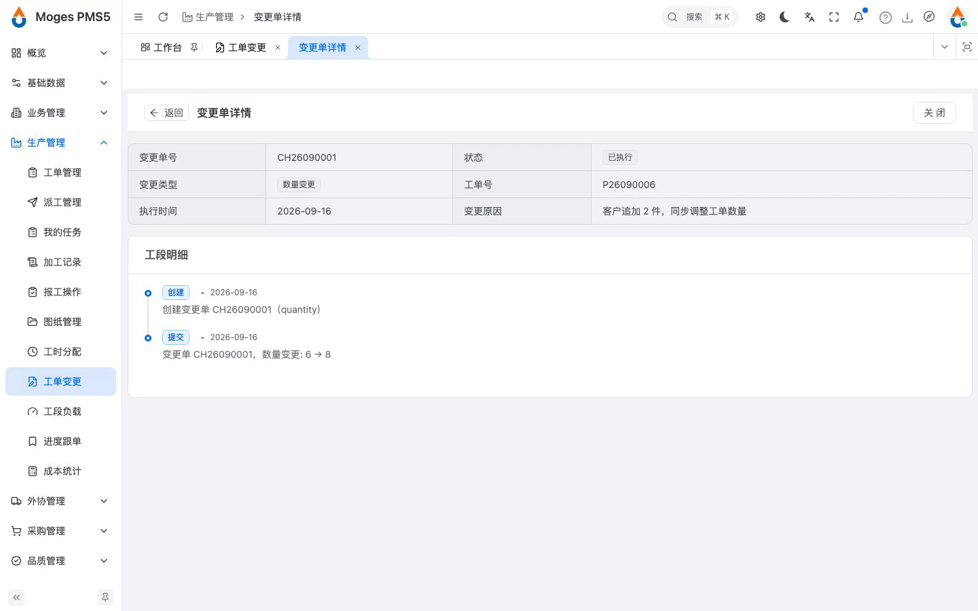Open 成本统计 in sidebar
978x611 pixels.
(60, 471)
